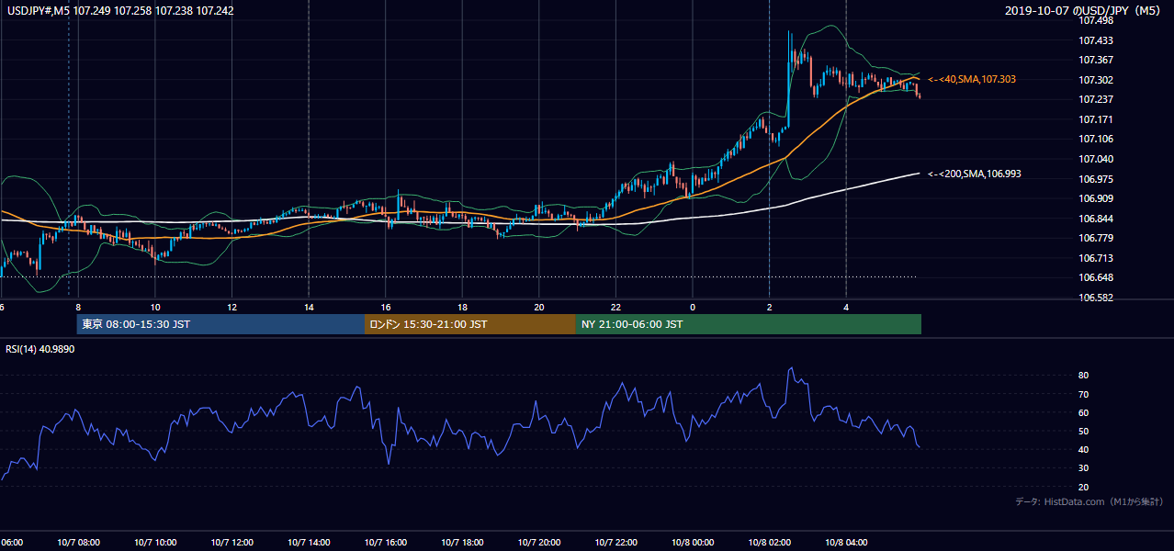Click the 10/7 14:00 date-time label
The width and height of the screenshot is (1174, 551).
(x=309, y=542)
